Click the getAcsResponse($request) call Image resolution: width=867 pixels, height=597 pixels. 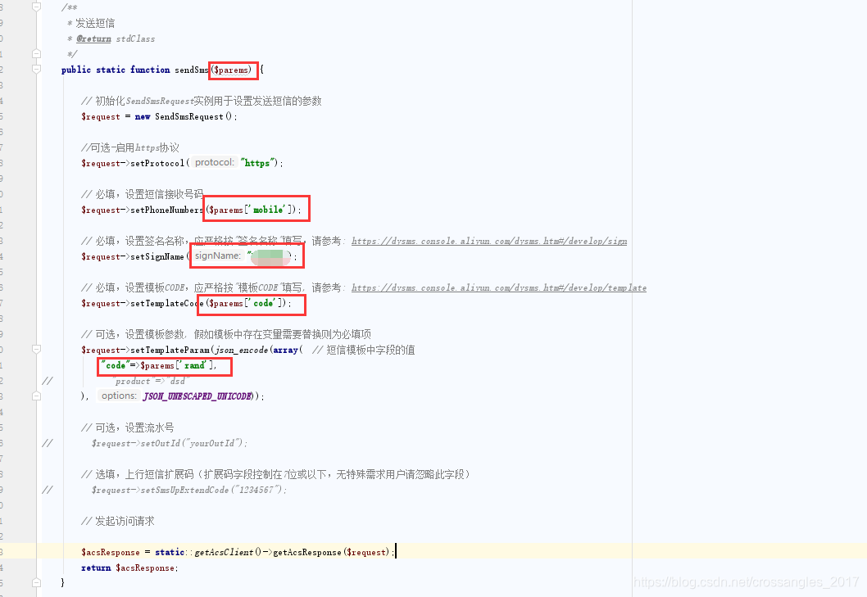330,552
